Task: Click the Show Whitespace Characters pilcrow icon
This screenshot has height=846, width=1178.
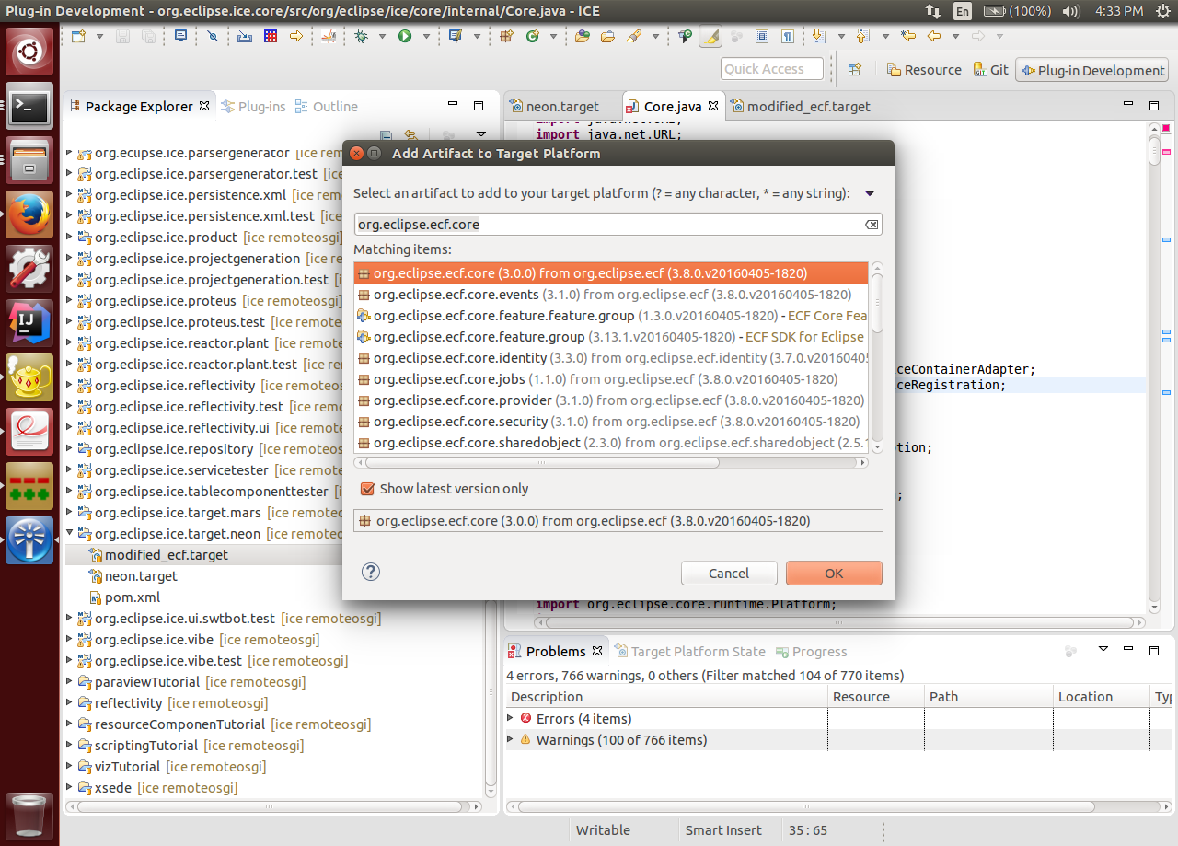Action: pos(788,37)
